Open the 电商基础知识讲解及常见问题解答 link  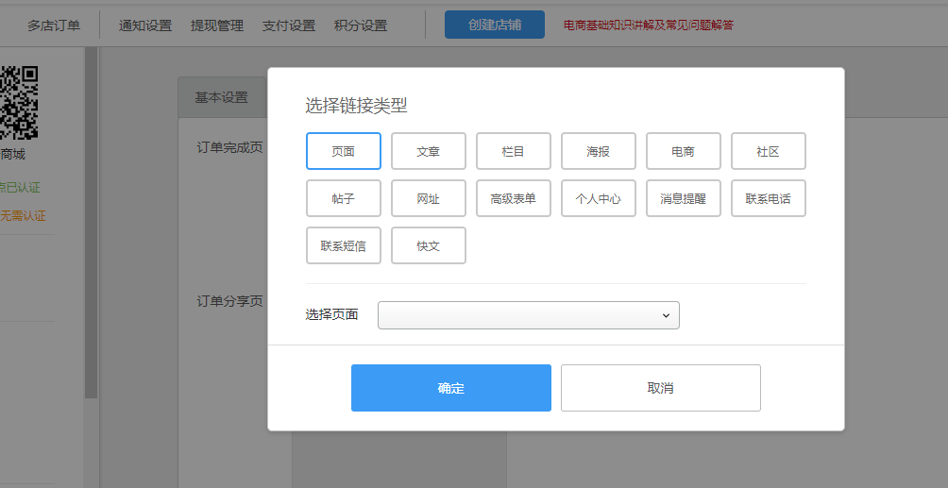[x=648, y=25]
